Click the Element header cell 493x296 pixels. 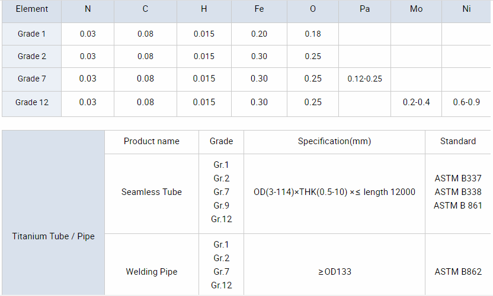click(x=31, y=9)
